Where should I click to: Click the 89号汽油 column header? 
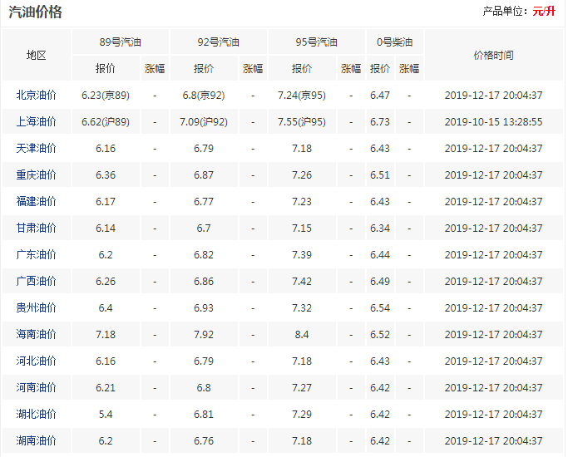(121, 42)
